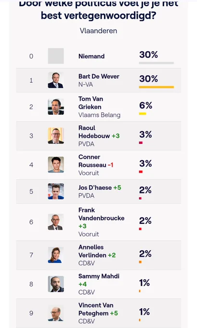Viewport: 197px width, 328px height.
Task: Click Bart De Wever's portrait thumbnail
Action: click(x=56, y=80)
